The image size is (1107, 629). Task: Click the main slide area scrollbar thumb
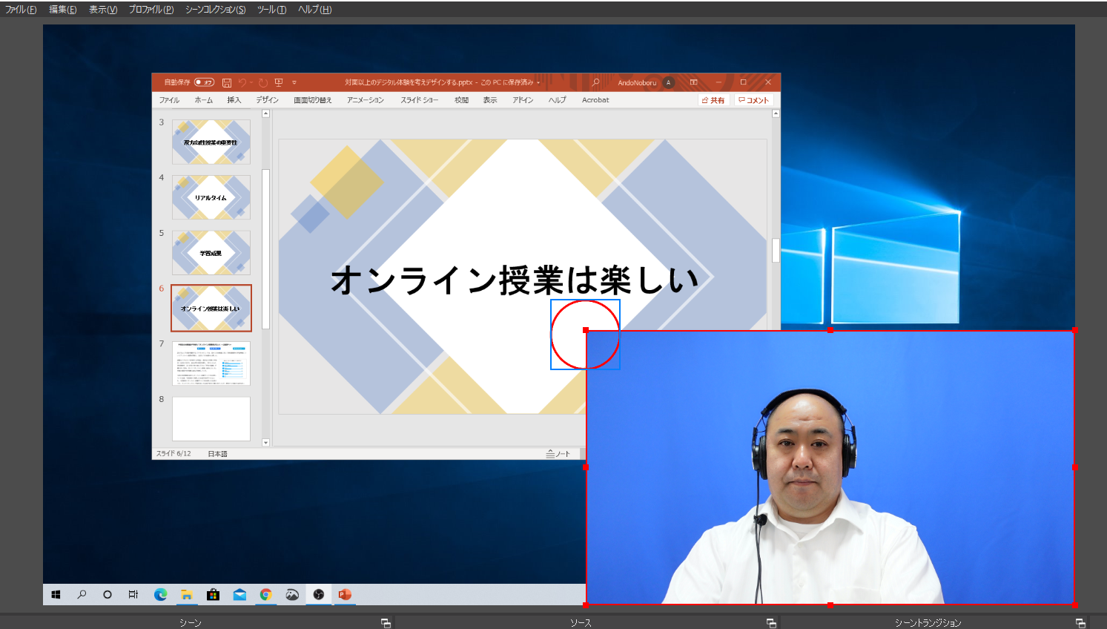pos(776,251)
